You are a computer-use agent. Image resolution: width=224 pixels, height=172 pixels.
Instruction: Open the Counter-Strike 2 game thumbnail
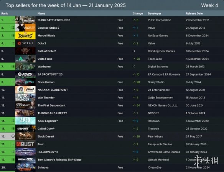click(x=25, y=28)
